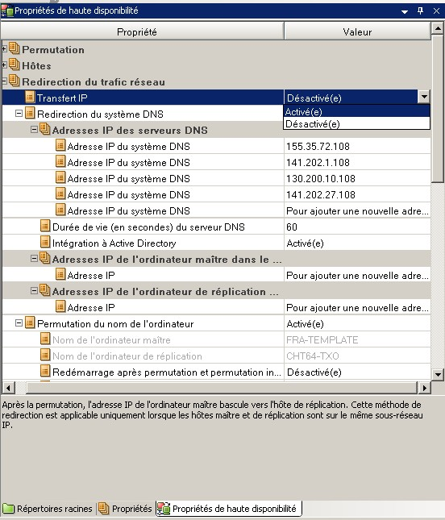Click the Propriété column header
The image size is (445, 520).
[143, 31]
